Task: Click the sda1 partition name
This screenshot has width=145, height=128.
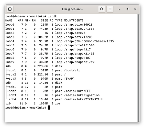Action: [12, 70]
